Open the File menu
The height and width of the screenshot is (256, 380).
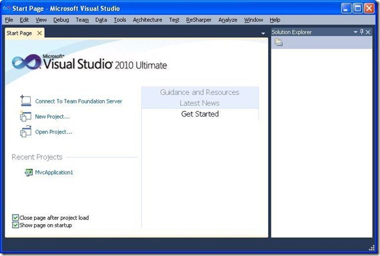point(9,20)
